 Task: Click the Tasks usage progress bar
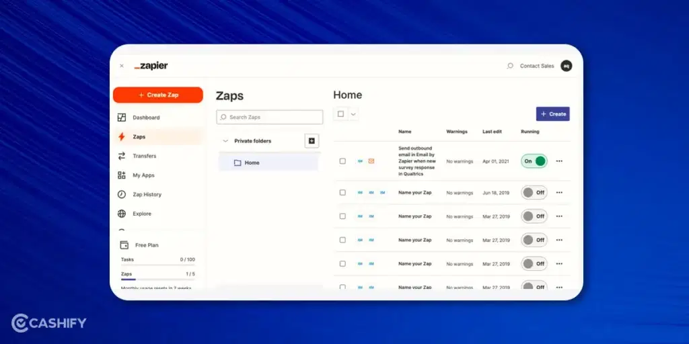pos(157,265)
